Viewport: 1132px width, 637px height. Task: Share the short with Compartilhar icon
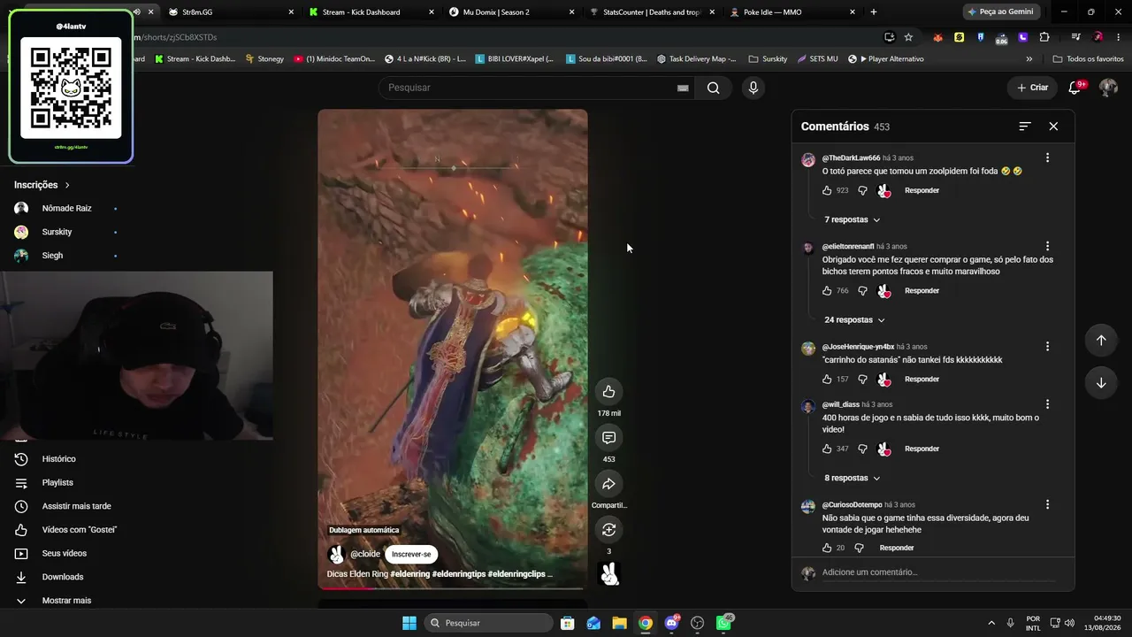coord(608,484)
